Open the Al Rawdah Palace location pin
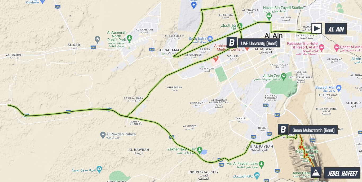 click(x=103, y=135)
